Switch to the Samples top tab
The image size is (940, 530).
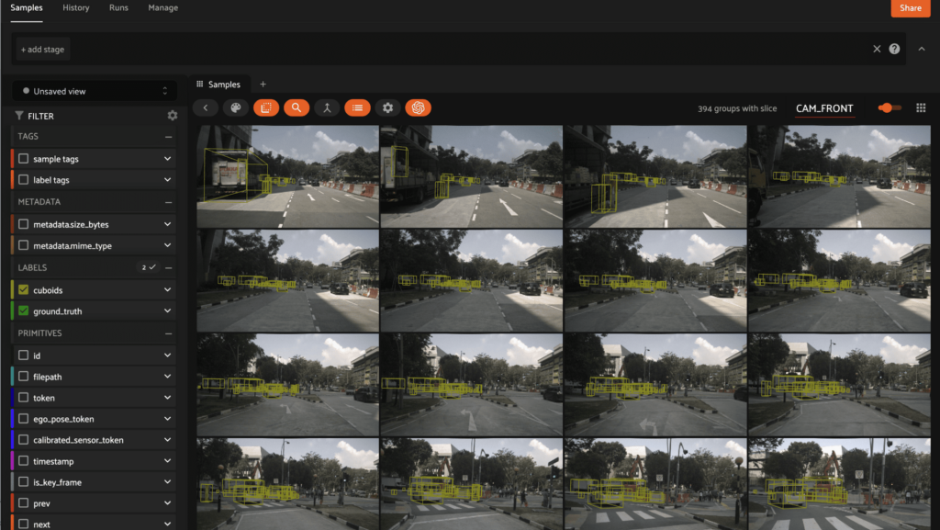27,7
